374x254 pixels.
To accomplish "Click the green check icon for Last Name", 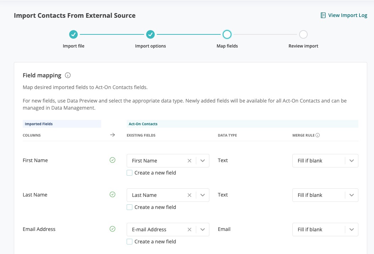I will [x=112, y=194].
